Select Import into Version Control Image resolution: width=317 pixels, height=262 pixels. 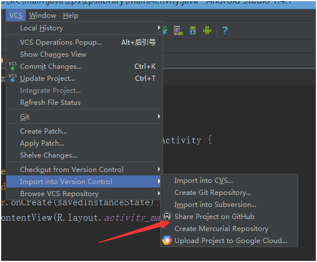(x=84, y=181)
